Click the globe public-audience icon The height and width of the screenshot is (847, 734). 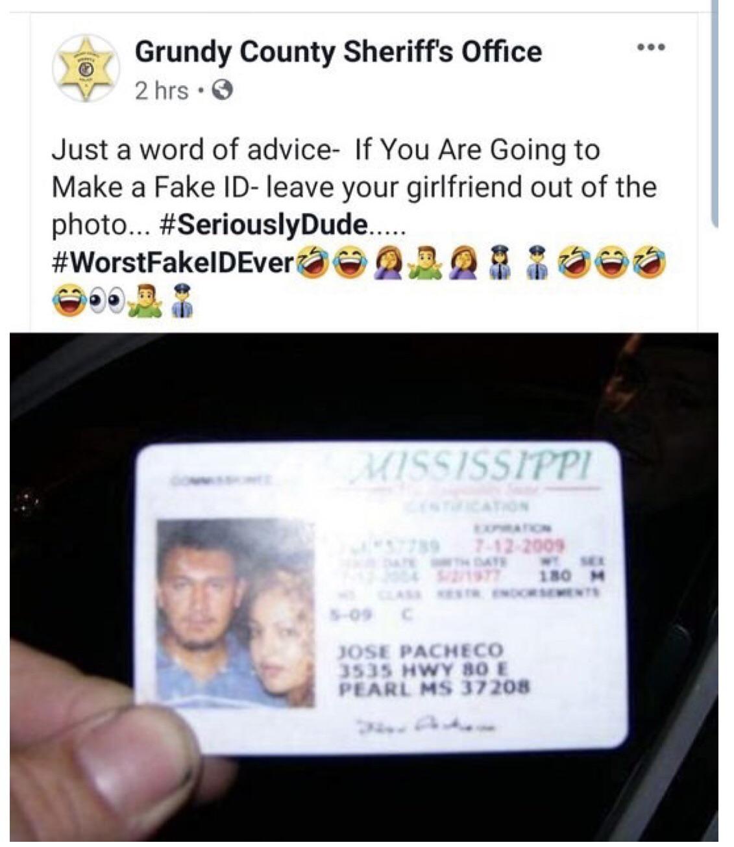(223, 91)
